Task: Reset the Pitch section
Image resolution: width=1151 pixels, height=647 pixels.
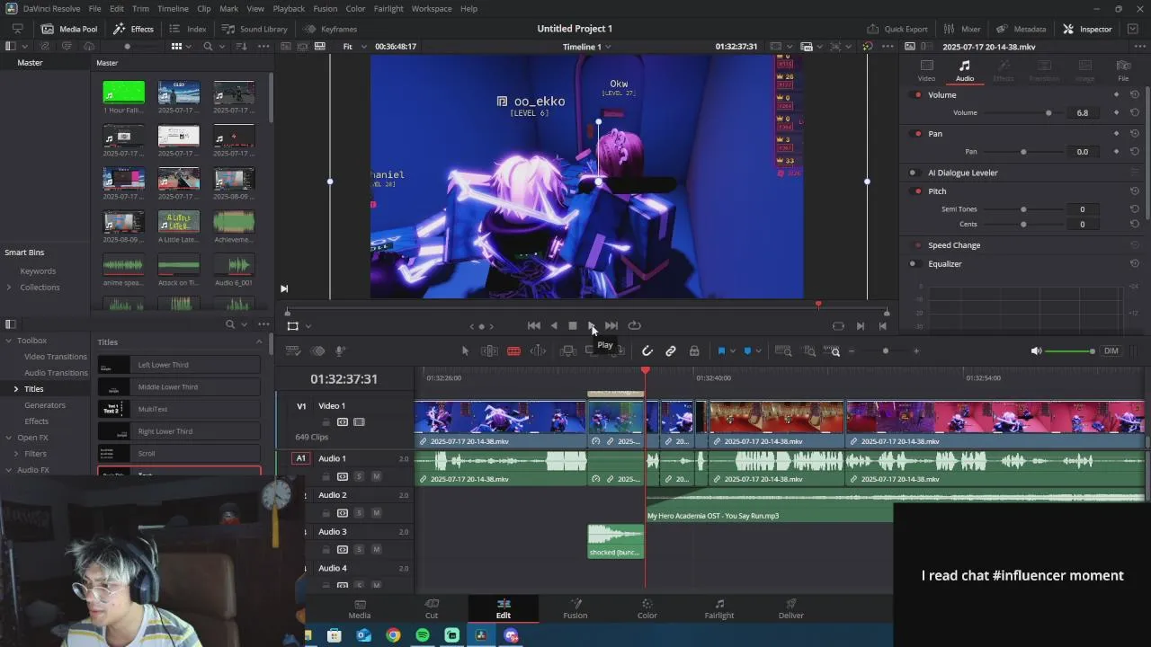Action: click(x=1135, y=191)
